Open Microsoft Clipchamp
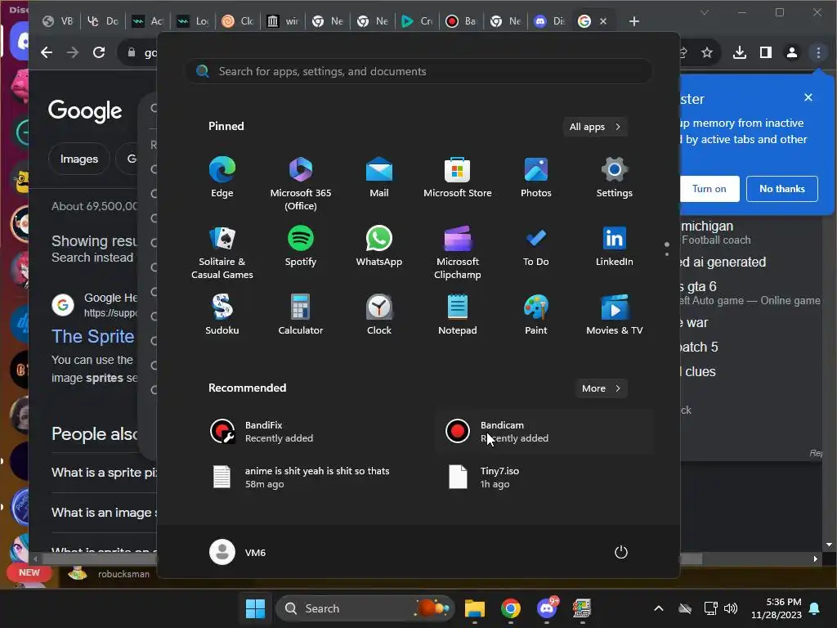The height and width of the screenshot is (628, 837). 458,252
